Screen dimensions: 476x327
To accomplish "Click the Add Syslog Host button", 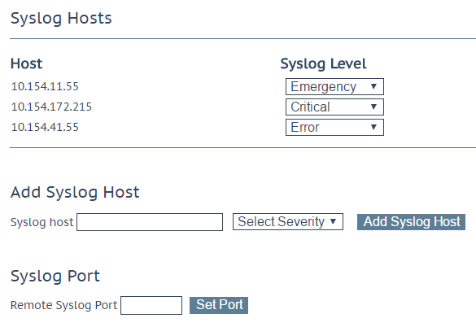I will point(412,221).
